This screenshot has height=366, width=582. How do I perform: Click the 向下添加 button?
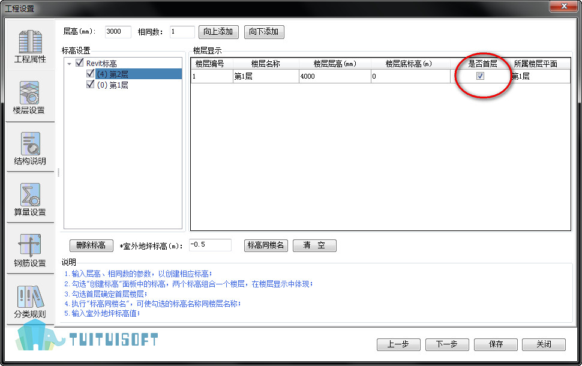point(264,32)
